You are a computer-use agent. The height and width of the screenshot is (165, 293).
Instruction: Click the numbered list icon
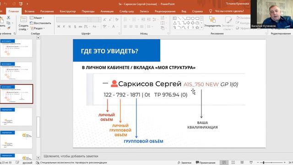point(134,19)
